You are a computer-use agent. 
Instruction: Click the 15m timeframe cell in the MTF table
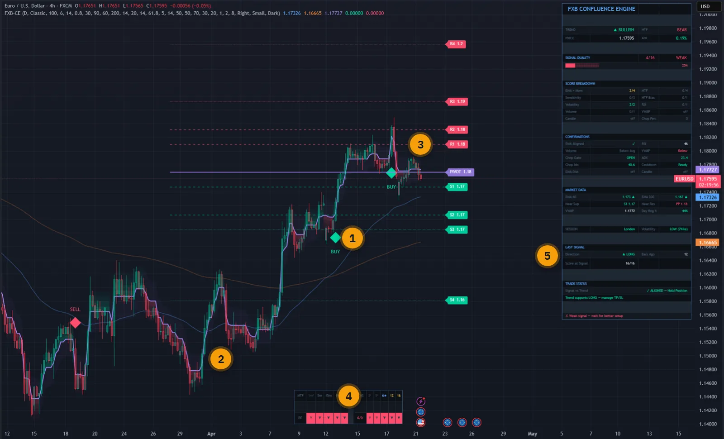pyautogui.click(x=329, y=396)
